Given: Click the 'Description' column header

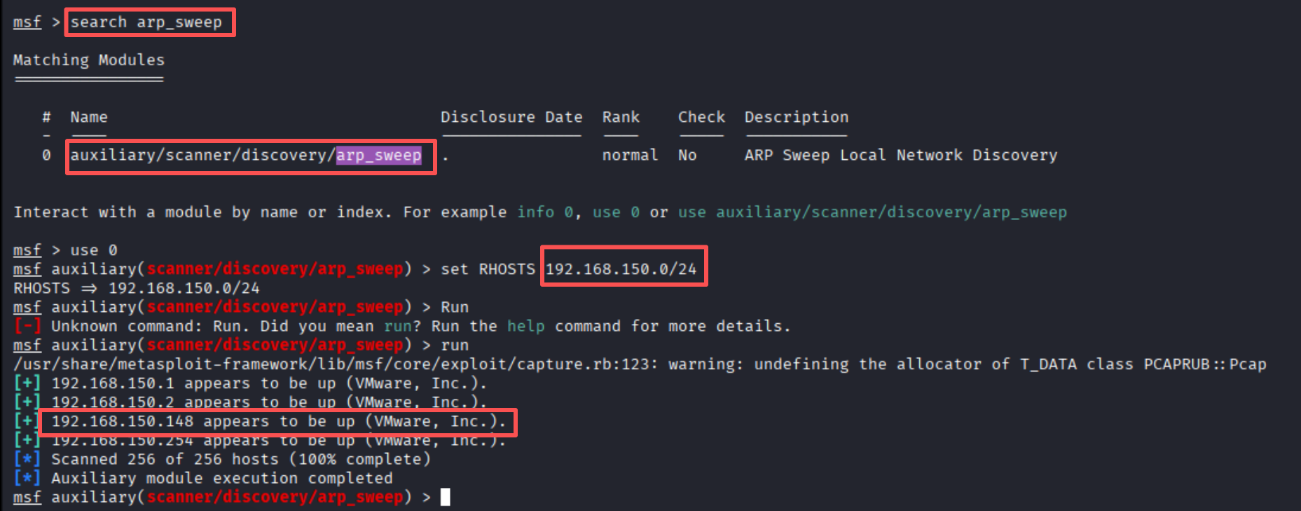Looking at the screenshot, I should pyautogui.click(x=797, y=117).
